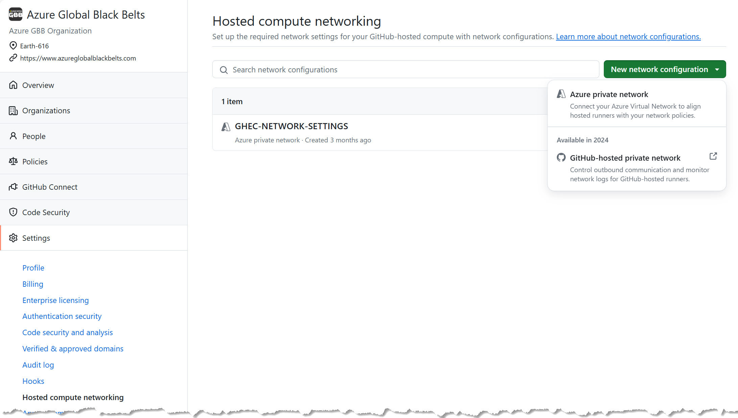The height and width of the screenshot is (418, 738).
Task: Click the People icon in sidebar
Action: tap(13, 136)
